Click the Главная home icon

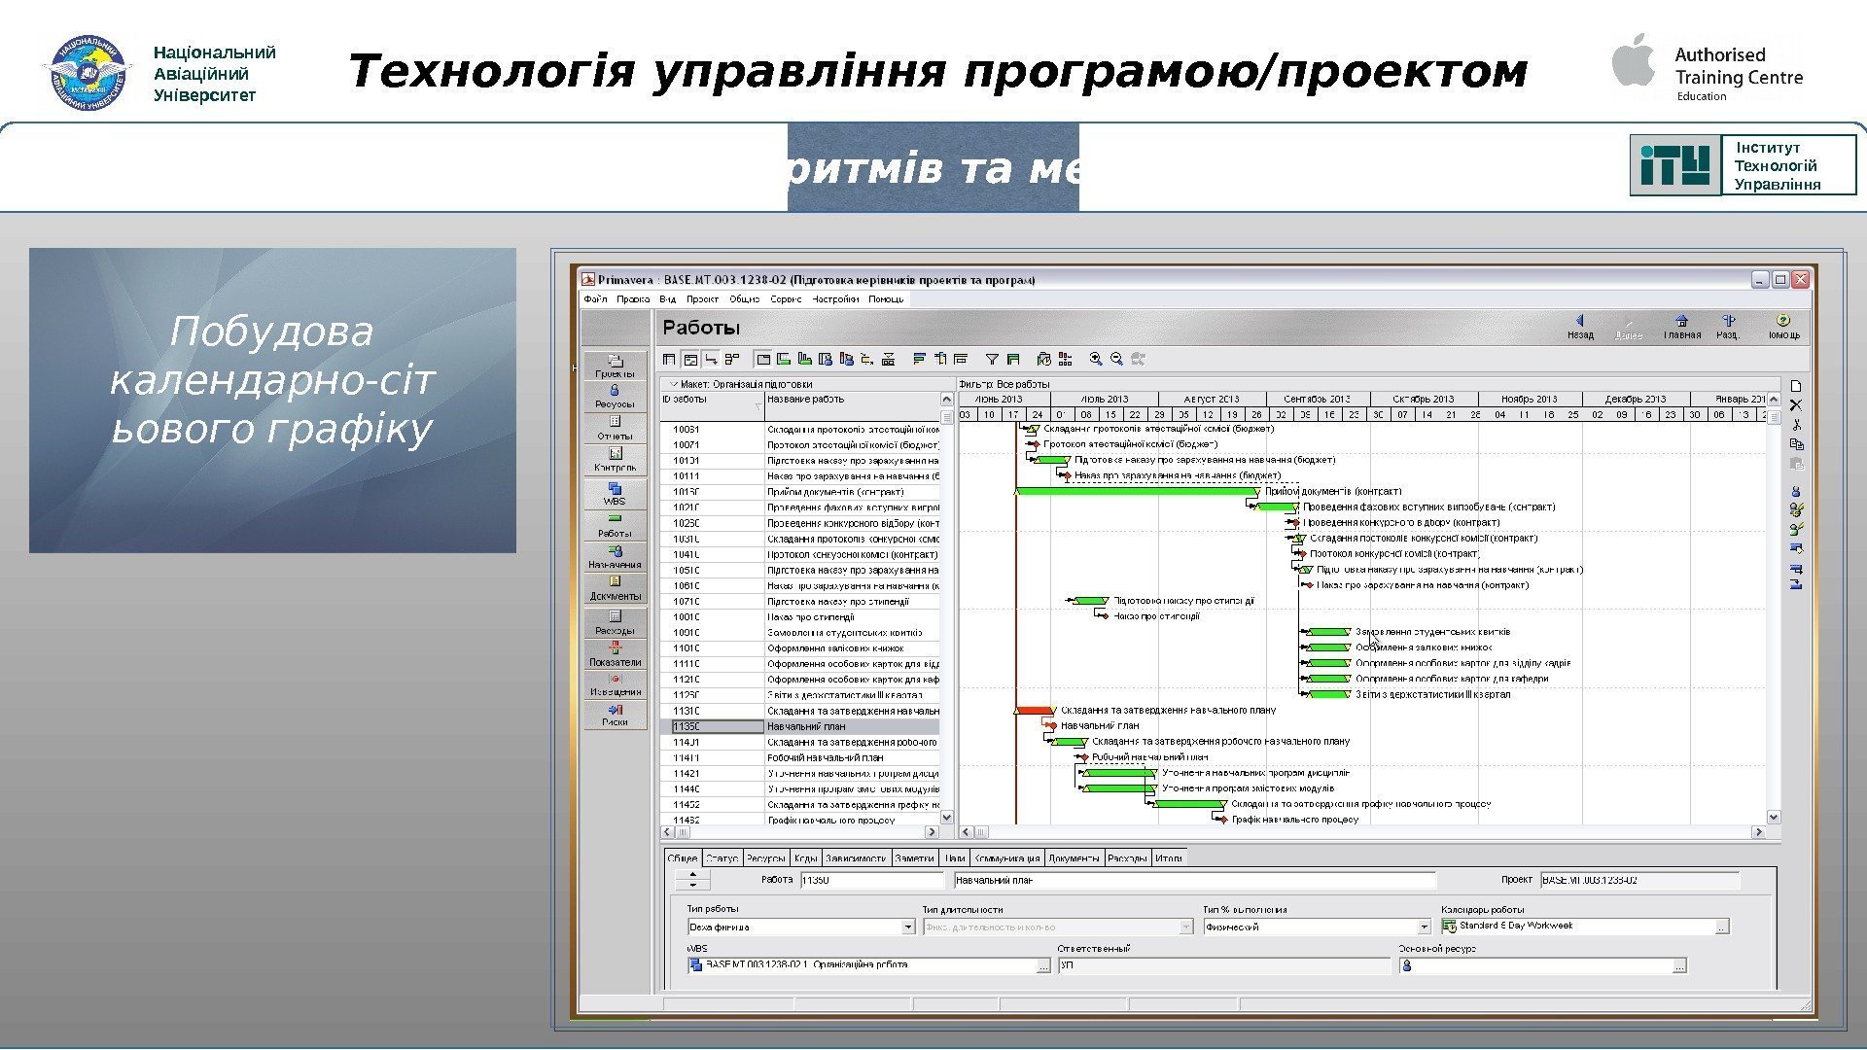1681,325
